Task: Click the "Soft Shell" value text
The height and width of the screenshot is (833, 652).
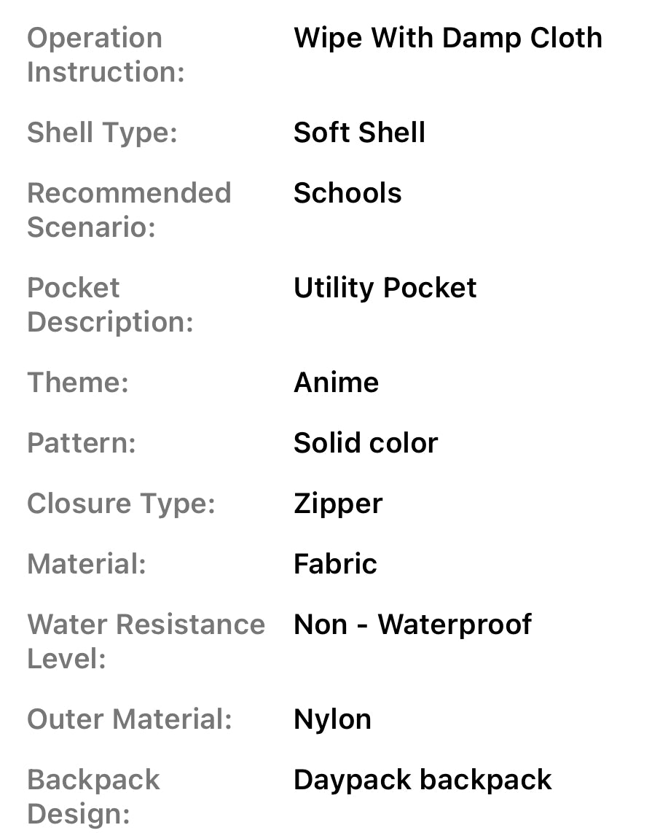Action: pyautogui.click(x=359, y=133)
